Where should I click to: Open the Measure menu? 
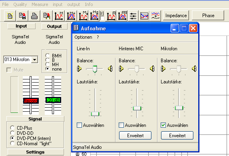(x=40, y=4)
